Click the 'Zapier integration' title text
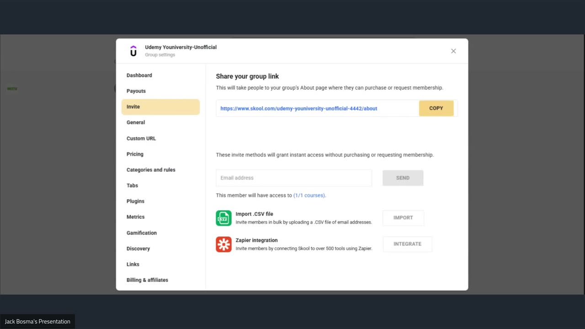Viewport: 585px width, 329px height. point(256,240)
